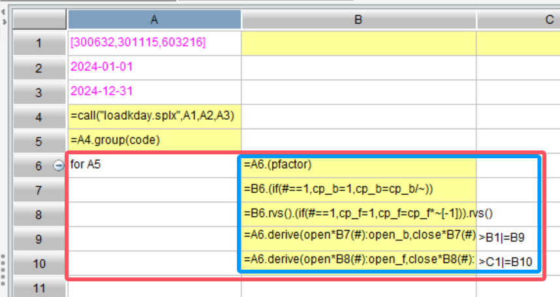Select column B header
Screen dimensions: 560x297
tap(358, 20)
